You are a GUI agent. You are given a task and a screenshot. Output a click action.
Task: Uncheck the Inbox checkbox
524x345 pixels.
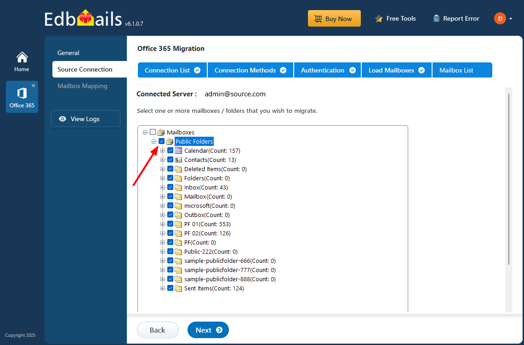tap(170, 187)
